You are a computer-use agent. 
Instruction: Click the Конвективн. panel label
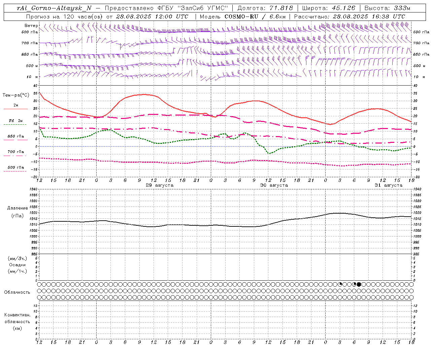click(17, 315)
